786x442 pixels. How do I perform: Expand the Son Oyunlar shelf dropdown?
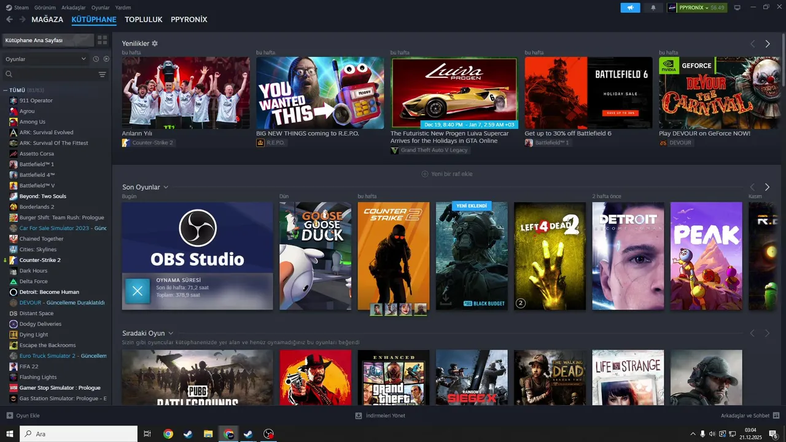coord(166,187)
